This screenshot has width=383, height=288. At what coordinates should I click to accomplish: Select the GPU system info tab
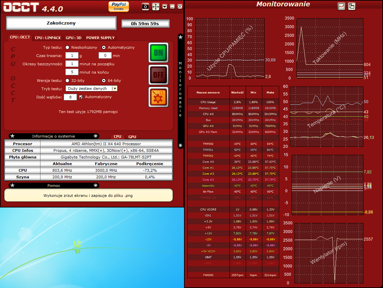[x=132, y=137]
